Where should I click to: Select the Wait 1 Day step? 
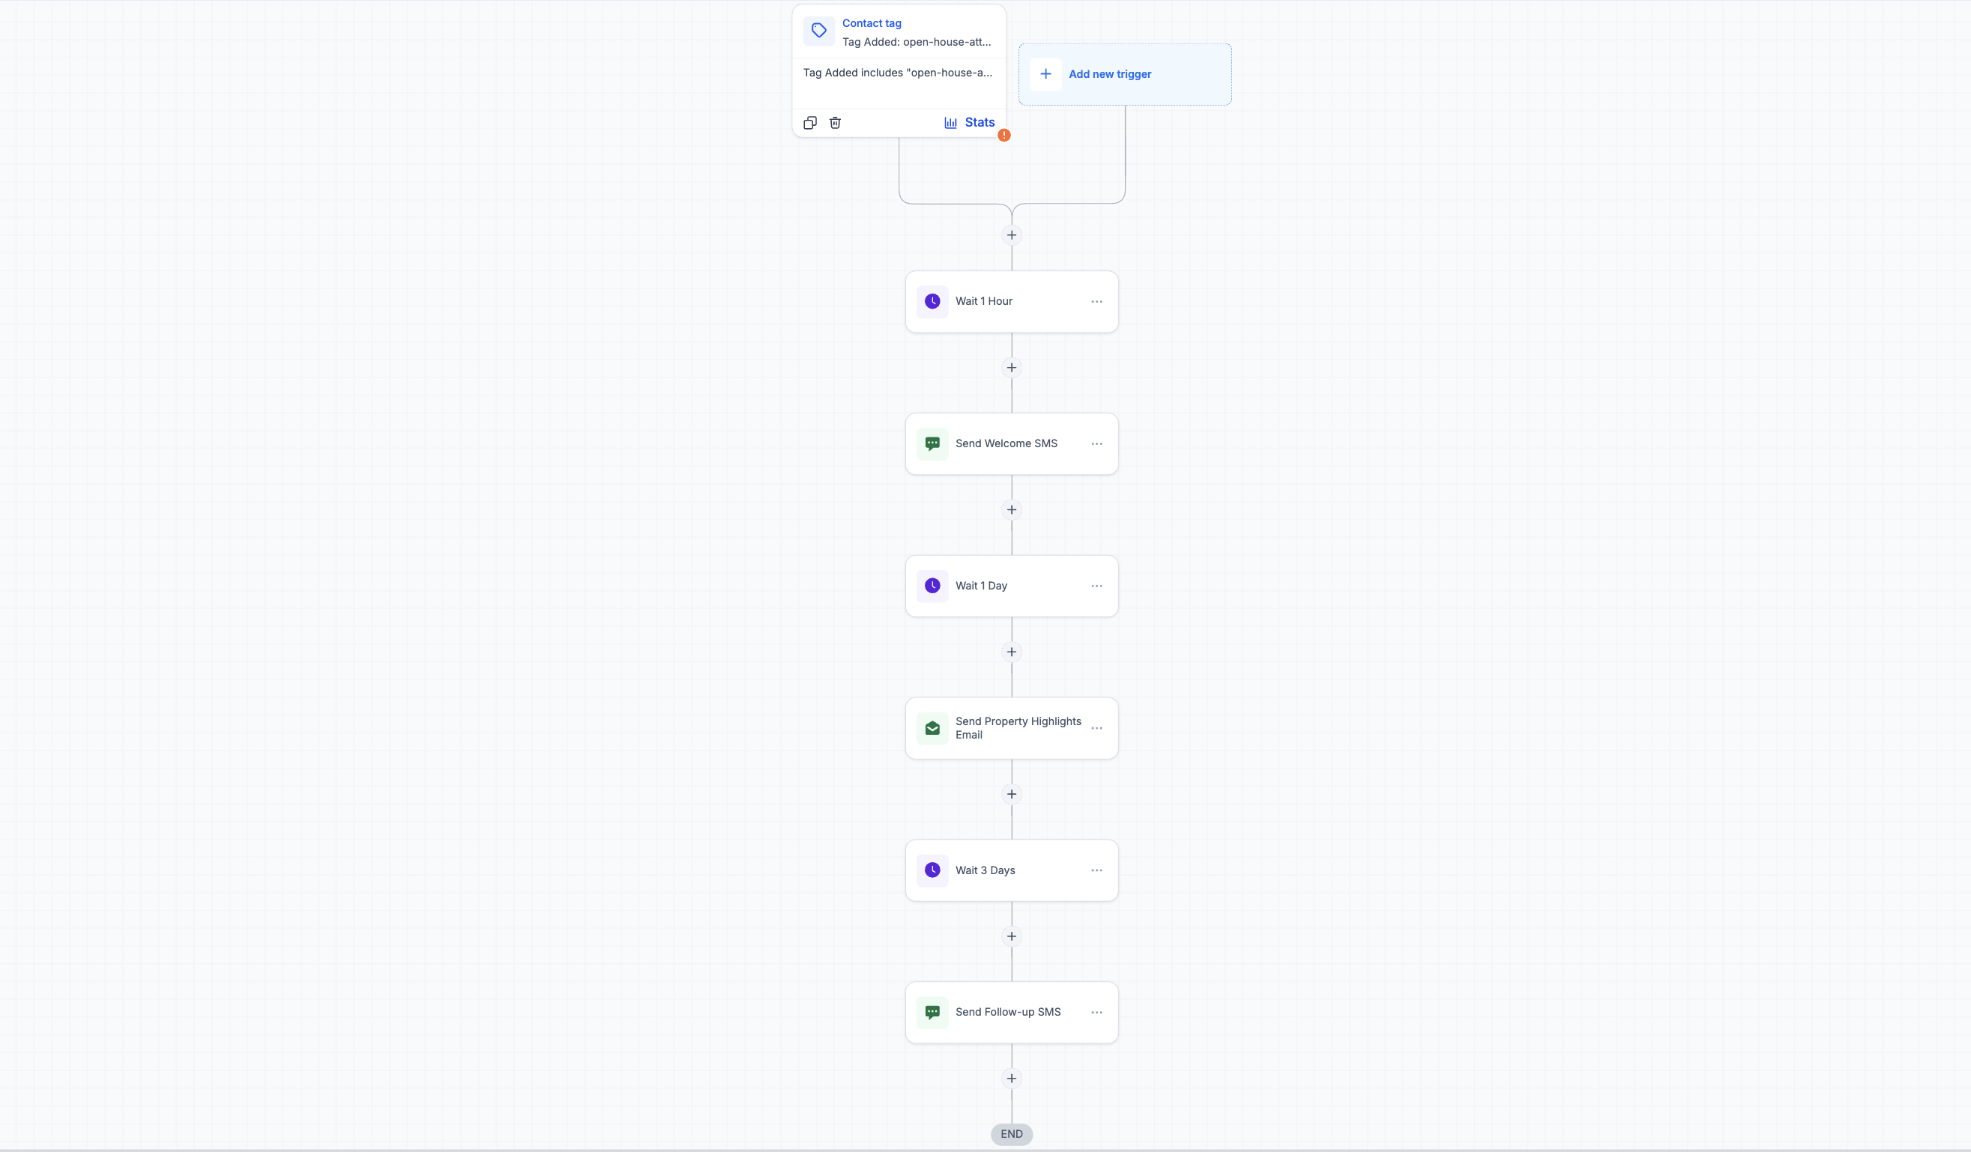point(1011,586)
